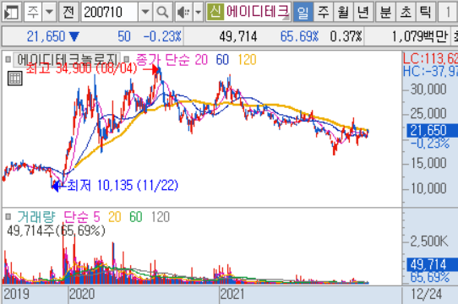The width and height of the screenshot is (458, 304).
Task: Select the 일 daily period tab
Action: (x=303, y=12)
